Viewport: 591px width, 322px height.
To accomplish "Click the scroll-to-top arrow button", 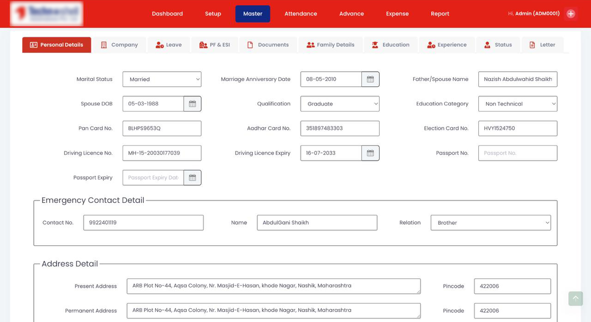I will [x=575, y=298].
